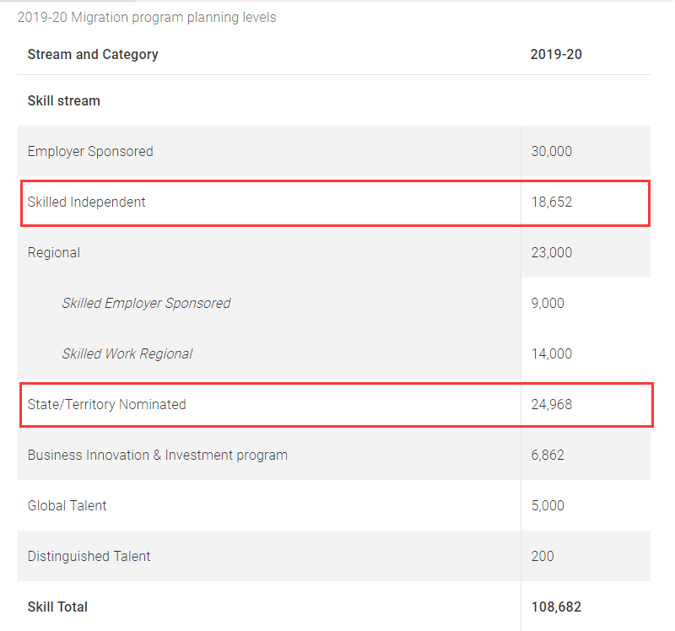Click the "State/Territory Nominated" row label
The image size is (675, 631).
point(107,404)
